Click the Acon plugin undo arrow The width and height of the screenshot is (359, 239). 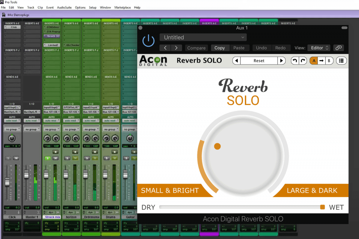point(295,60)
